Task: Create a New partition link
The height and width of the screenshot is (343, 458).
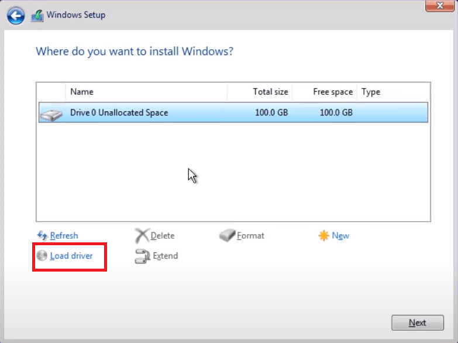Action: pyautogui.click(x=340, y=236)
